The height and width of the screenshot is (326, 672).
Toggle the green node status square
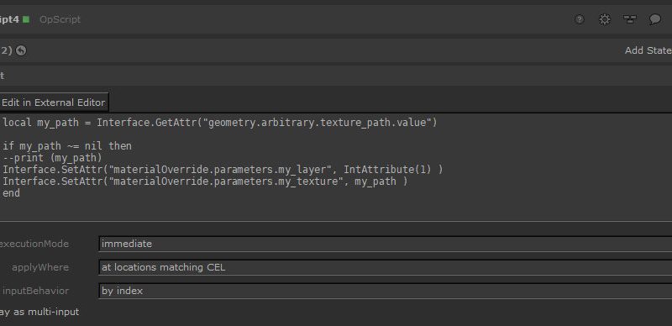click(x=26, y=19)
